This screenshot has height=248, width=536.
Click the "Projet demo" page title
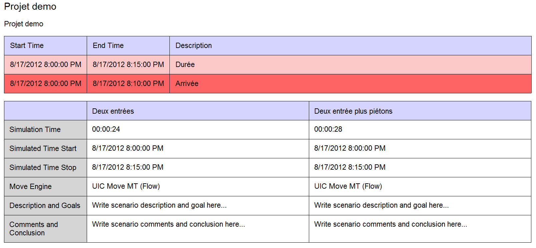30,7
